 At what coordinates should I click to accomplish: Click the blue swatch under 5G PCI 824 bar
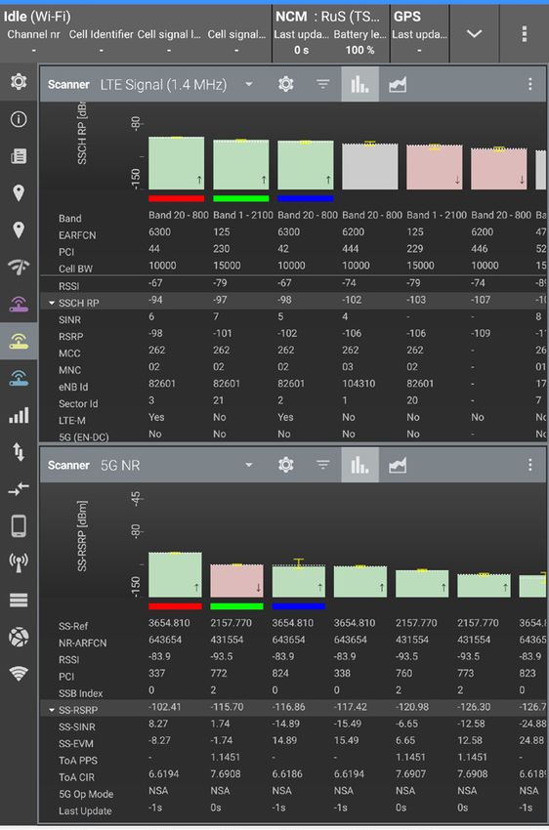click(299, 606)
